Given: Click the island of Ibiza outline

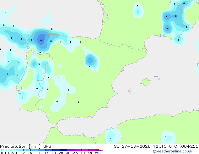Looking at the screenshot, I should [130, 91].
